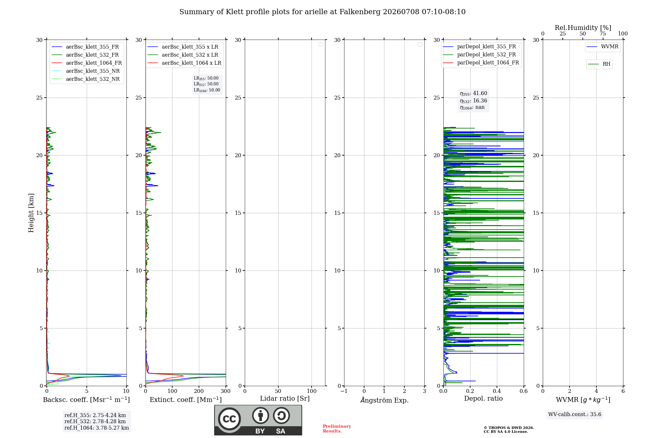Click the blue WVMR legend line
The width and height of the screenshot is (645, 438).
pyautogui.click(x=592, y=47)
